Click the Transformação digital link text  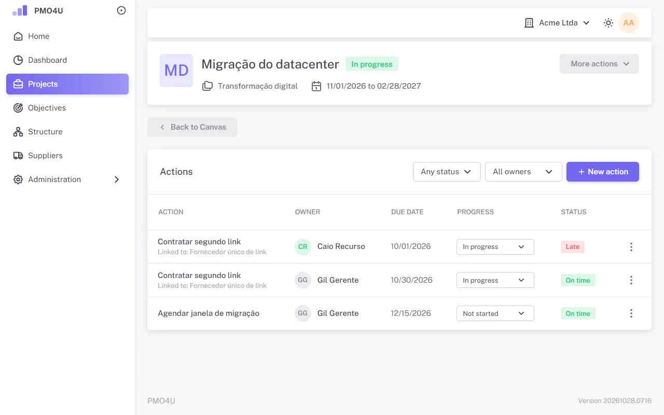258,86
